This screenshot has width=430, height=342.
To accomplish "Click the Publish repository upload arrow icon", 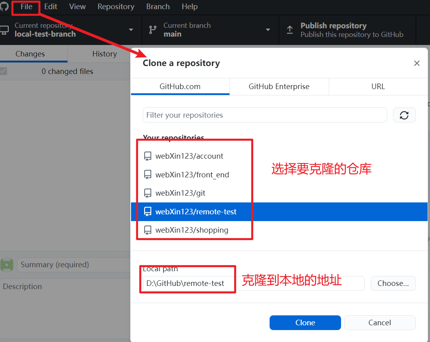I will (x=290, y=30).
